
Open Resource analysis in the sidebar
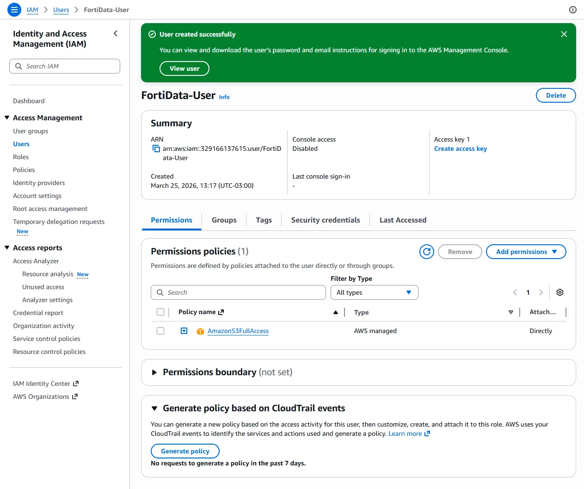coord(48,274)
